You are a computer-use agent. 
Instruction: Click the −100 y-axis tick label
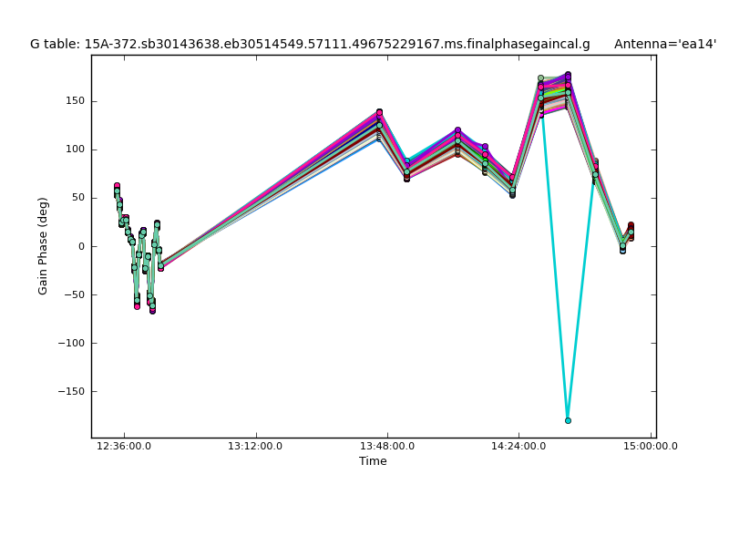click(x=69, y=343)
